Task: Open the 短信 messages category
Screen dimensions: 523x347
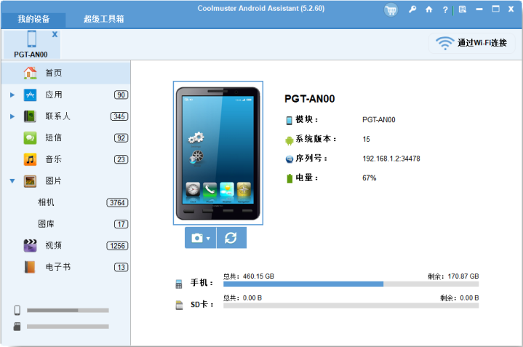Action: coord(65,137)
